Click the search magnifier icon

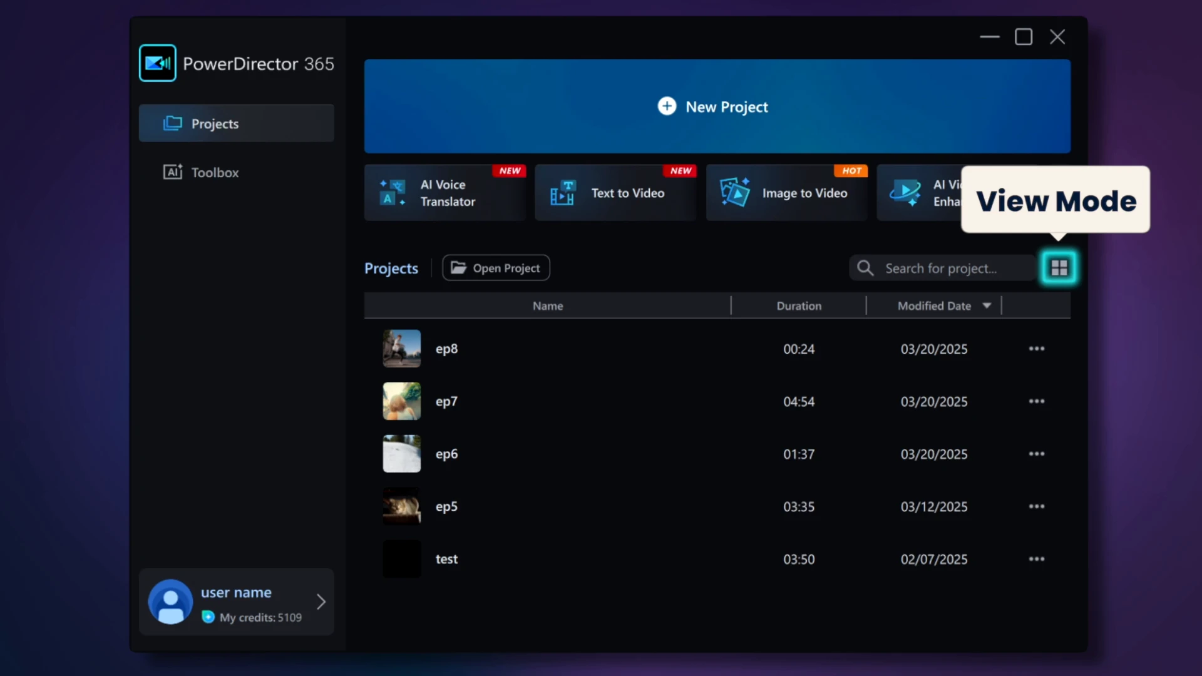pos(865,268)
